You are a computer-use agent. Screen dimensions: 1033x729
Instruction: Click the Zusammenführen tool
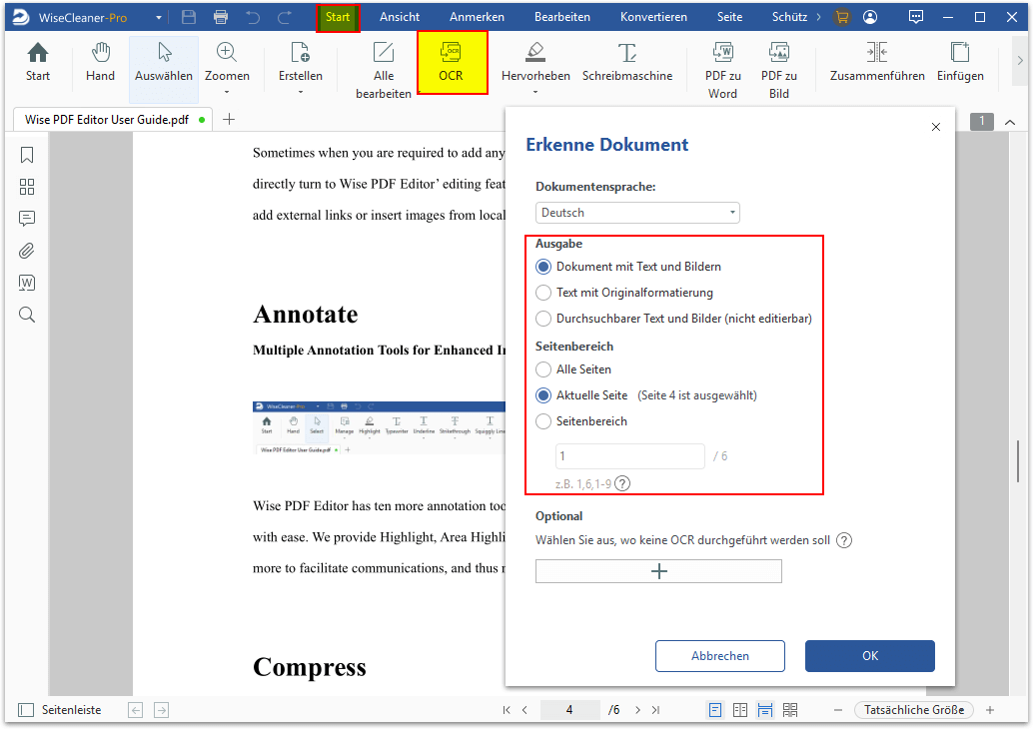pos(877,62)
